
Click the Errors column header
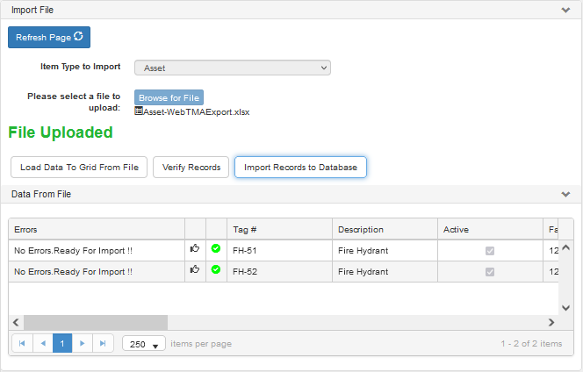[x=97, y=229]
